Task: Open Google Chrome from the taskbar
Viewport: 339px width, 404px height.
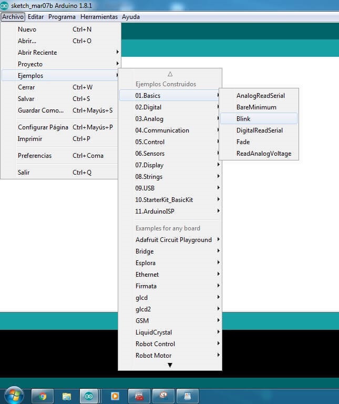Action: tap(43, 396)
